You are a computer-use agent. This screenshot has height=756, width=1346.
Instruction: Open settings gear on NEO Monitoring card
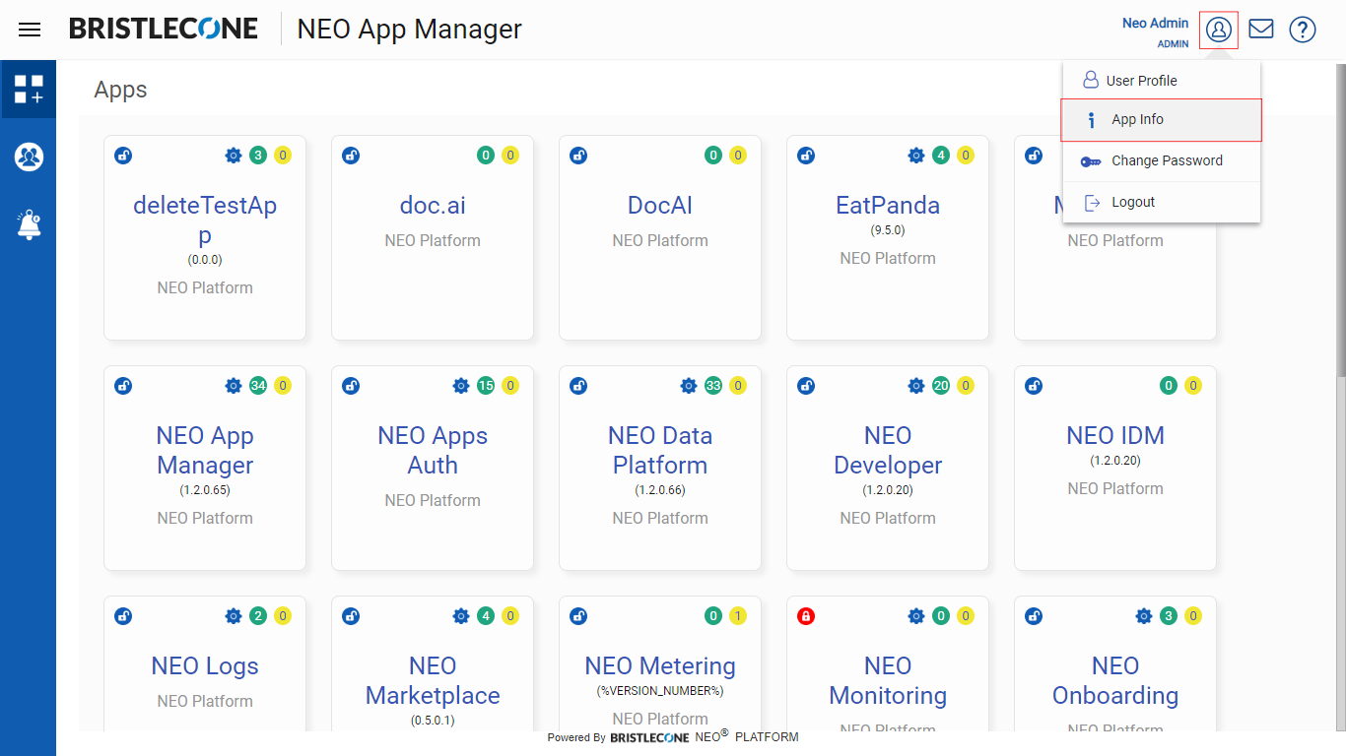[916, 616]
